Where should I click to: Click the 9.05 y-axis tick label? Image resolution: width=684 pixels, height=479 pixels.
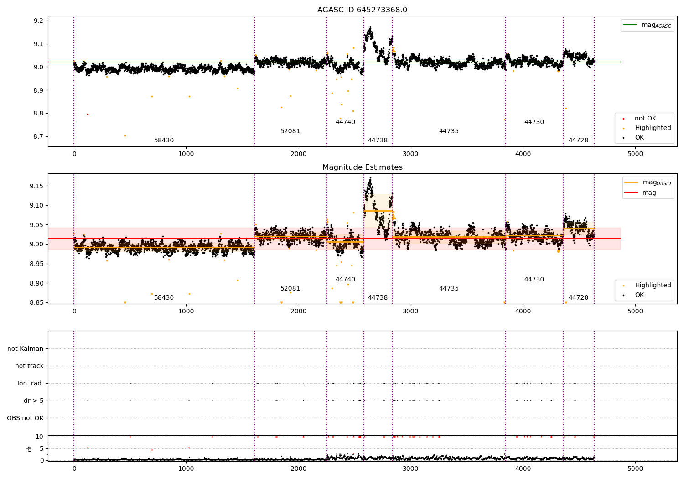pos(36,225)
